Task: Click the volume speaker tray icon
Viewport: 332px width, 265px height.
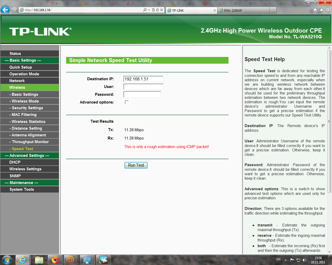Action: click(305, 260)
